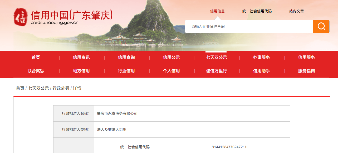Open the 地方信用 menu item
338x153 pixels.
(81, 71)
